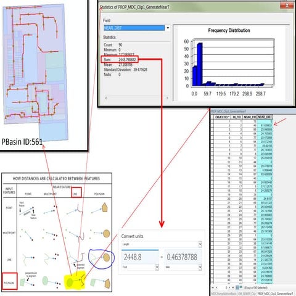The image size is (296, 296).
Task: Click row selector for OBJECTID 40
Action: point(212,280)
